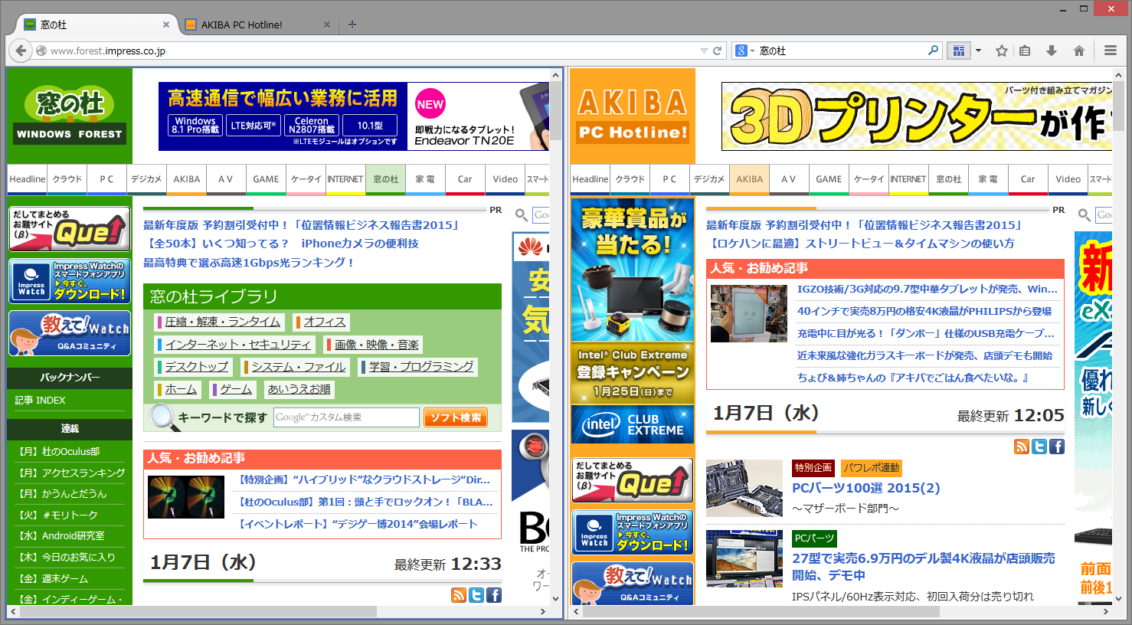Switch to the 窓の杜 browser tab
The image size is (1132, 625).
(x=97, y=25)
